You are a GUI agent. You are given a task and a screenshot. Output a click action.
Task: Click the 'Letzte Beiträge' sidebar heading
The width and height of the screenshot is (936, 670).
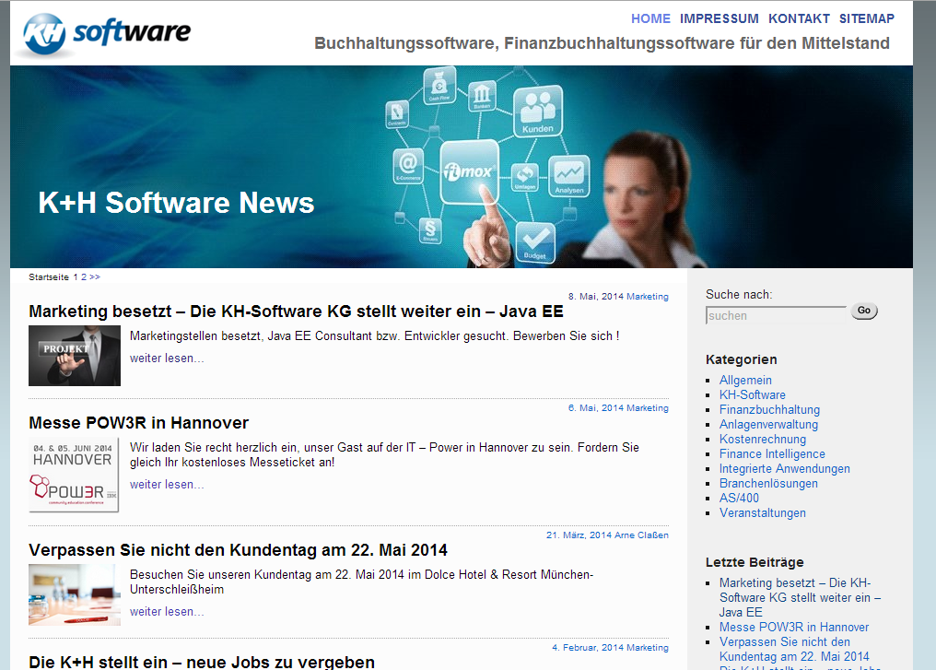[755, 562]
